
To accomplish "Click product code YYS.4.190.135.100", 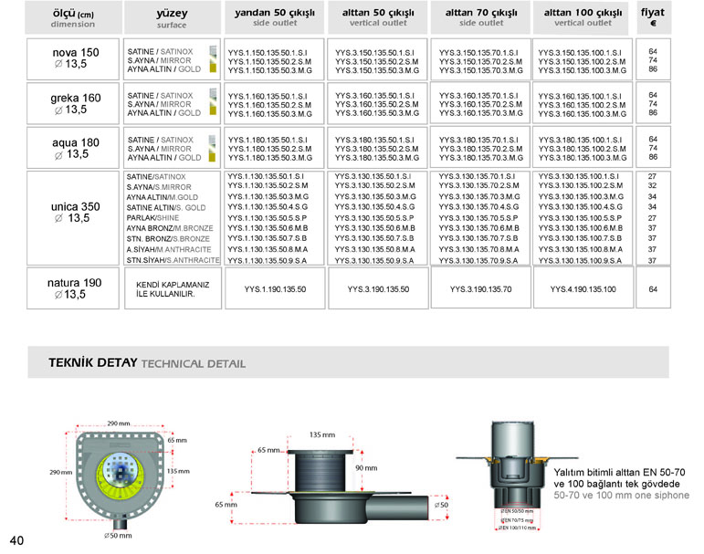I will click(583, 289).
